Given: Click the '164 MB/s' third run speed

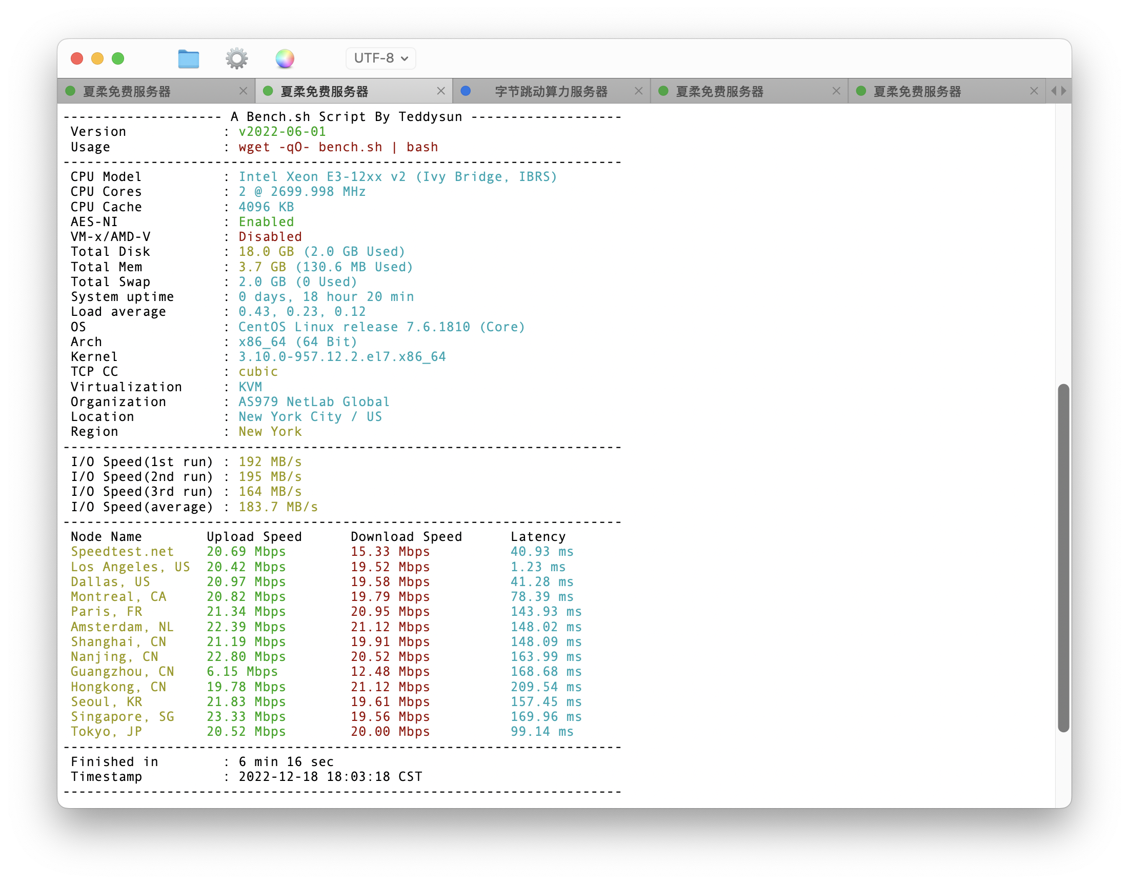Looking at the screenshot, I should [x=270, y=492].
